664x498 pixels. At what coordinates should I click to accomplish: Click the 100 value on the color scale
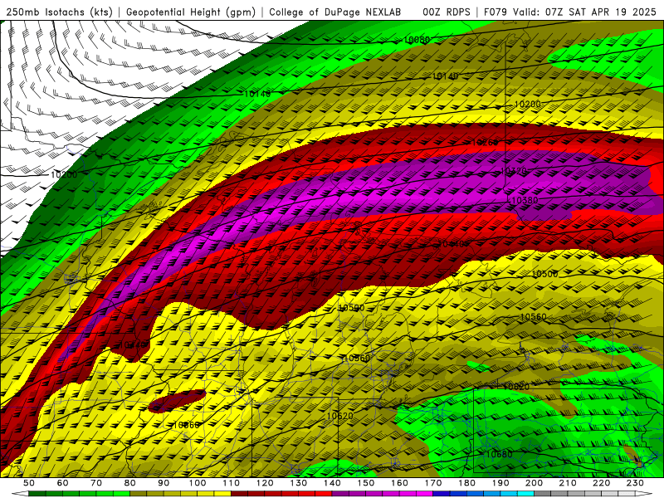(x=198, y=483)
